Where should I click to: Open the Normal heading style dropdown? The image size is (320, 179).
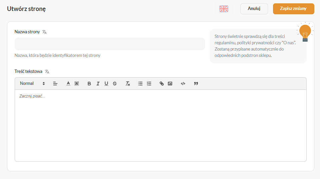point(32,84)
